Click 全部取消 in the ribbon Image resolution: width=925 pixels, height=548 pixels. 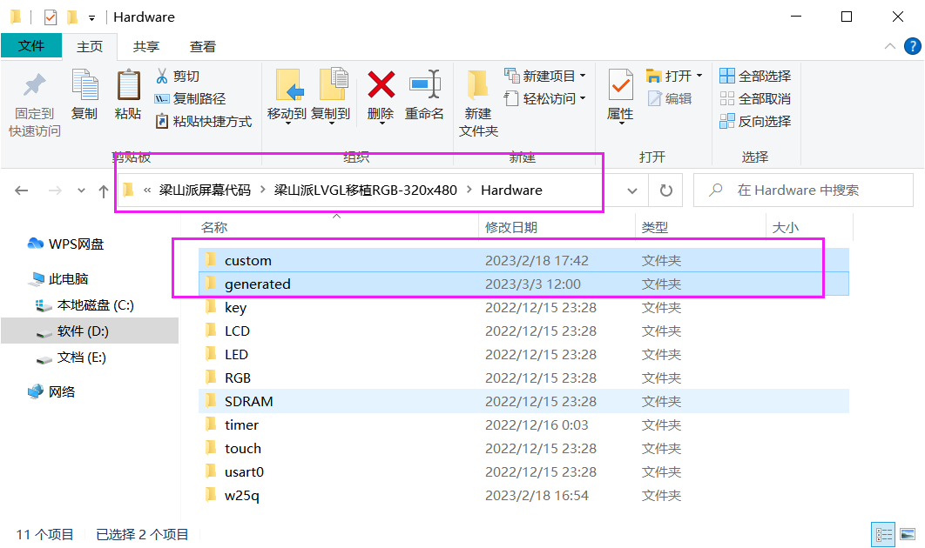pyautogui.click(x=756, y=98)
